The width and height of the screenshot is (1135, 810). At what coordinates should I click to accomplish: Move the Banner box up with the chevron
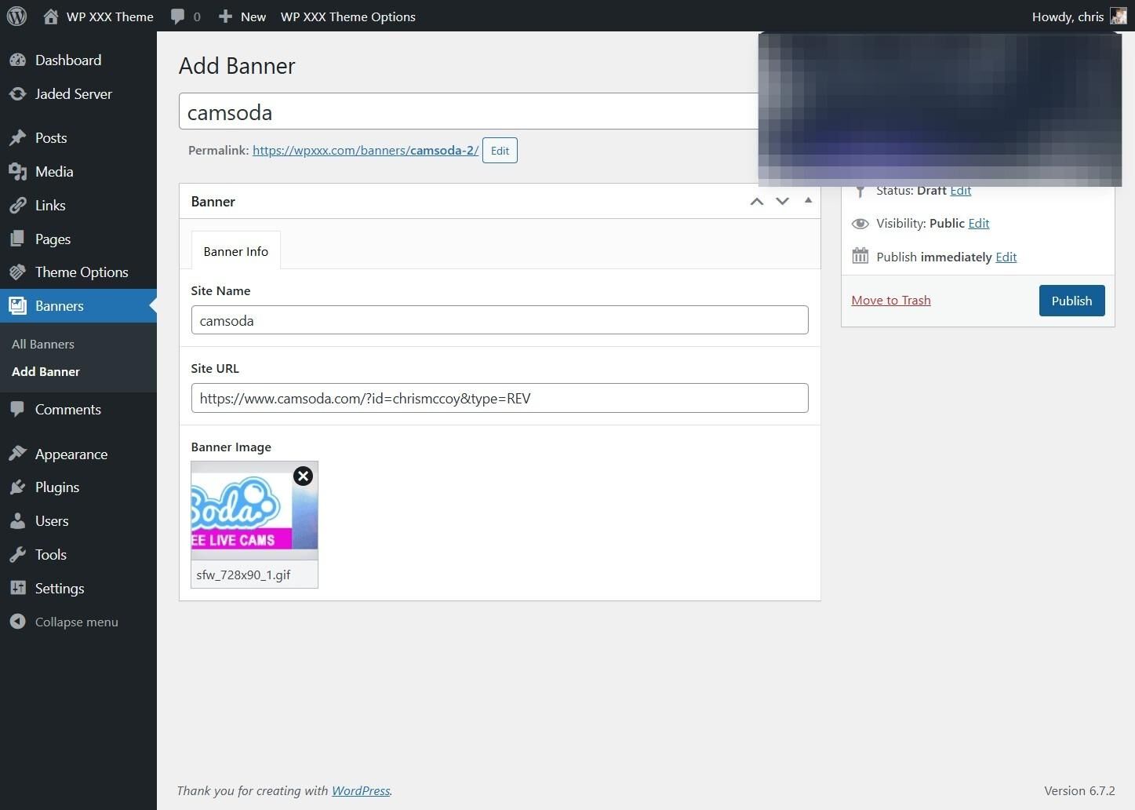756,201
